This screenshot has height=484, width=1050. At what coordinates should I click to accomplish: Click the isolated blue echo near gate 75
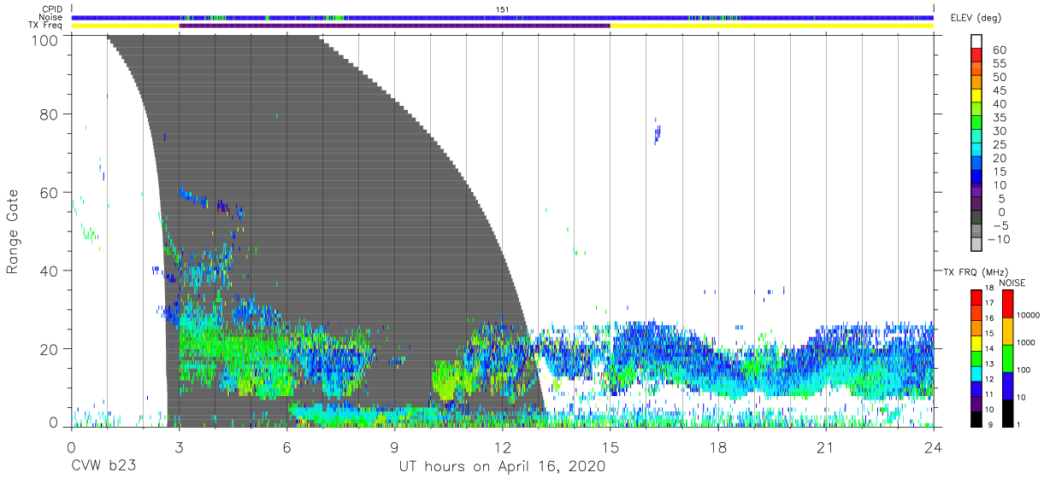[x=658, y=132]
